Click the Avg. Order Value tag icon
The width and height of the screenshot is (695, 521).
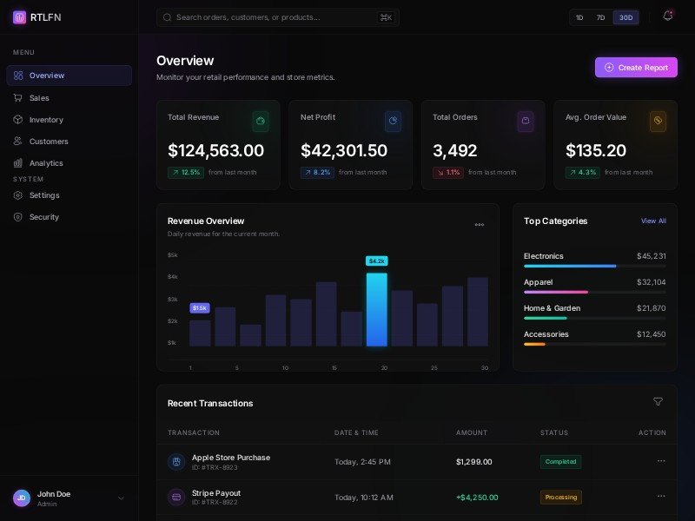point(658,121)
